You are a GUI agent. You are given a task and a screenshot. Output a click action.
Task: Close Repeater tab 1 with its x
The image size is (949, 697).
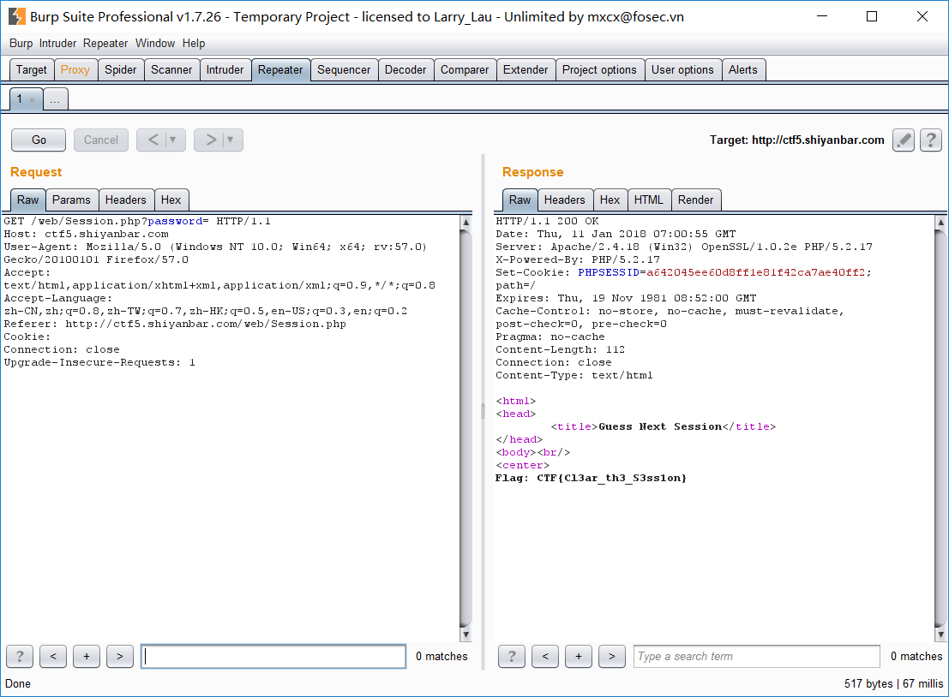click(x=32, y=99)
